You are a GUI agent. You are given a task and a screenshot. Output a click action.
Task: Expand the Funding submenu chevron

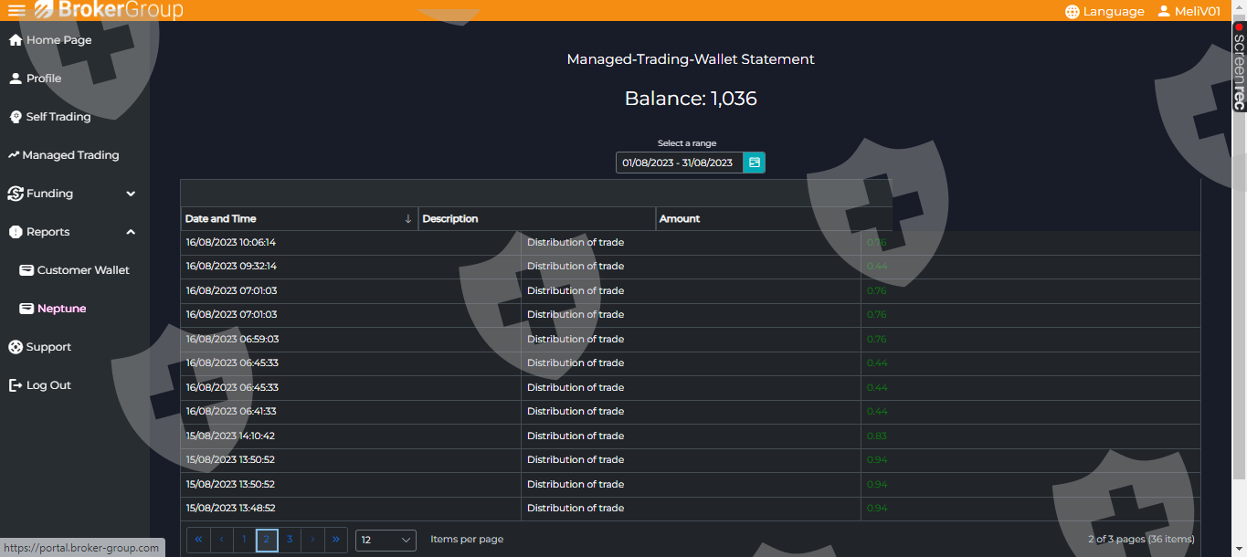click(x=131, y=194)
